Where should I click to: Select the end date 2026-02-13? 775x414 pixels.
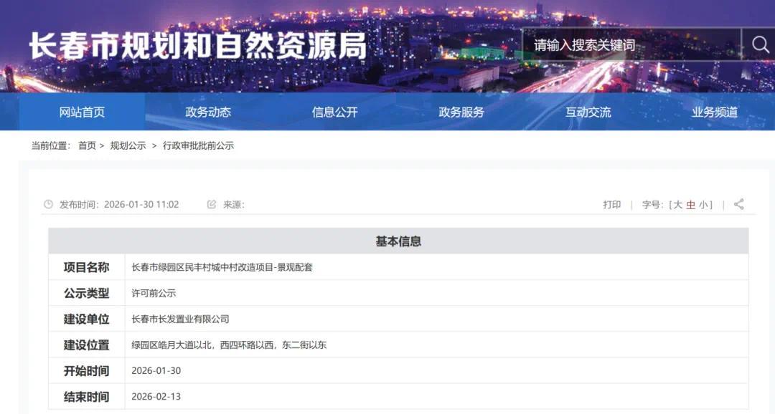156,396
